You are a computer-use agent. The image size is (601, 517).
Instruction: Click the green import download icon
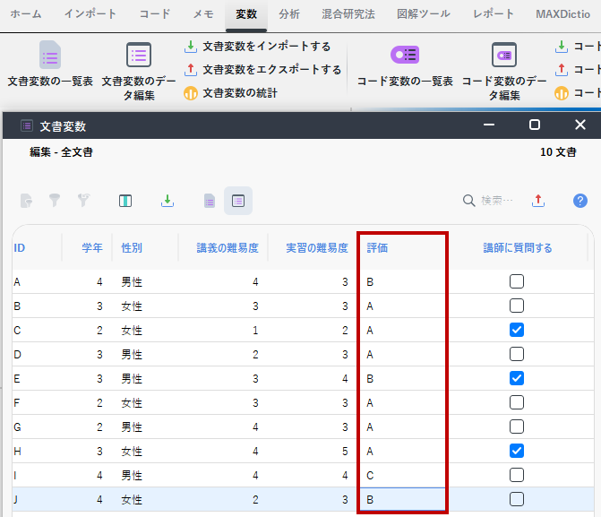167,201
